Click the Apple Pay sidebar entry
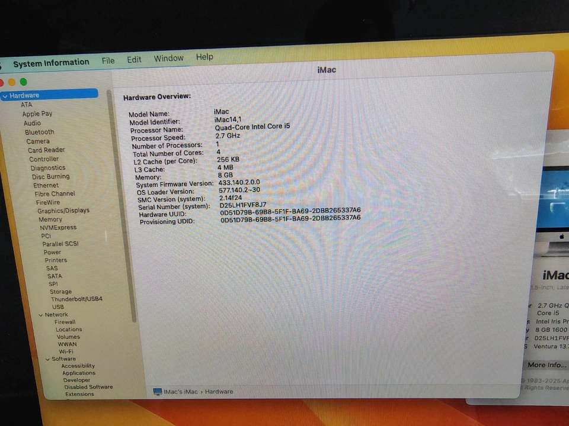Screen dimensions: 569x426 pos(37,114)
